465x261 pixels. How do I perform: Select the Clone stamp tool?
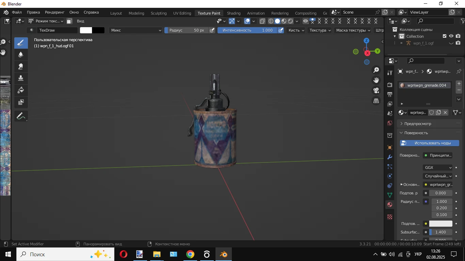(x=21, y=78)
